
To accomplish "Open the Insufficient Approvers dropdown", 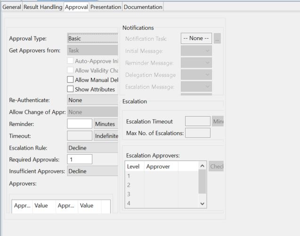I will pyautogui.click(x=92, y=171).
